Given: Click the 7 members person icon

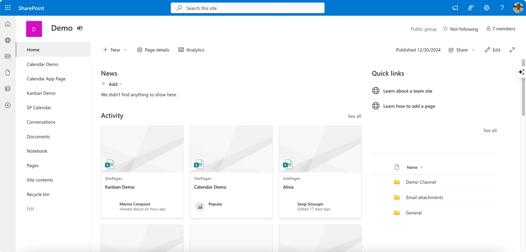Looking at the screenshot, I should coord(488,29).
